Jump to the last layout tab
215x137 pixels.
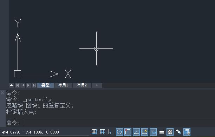[34, 85]
